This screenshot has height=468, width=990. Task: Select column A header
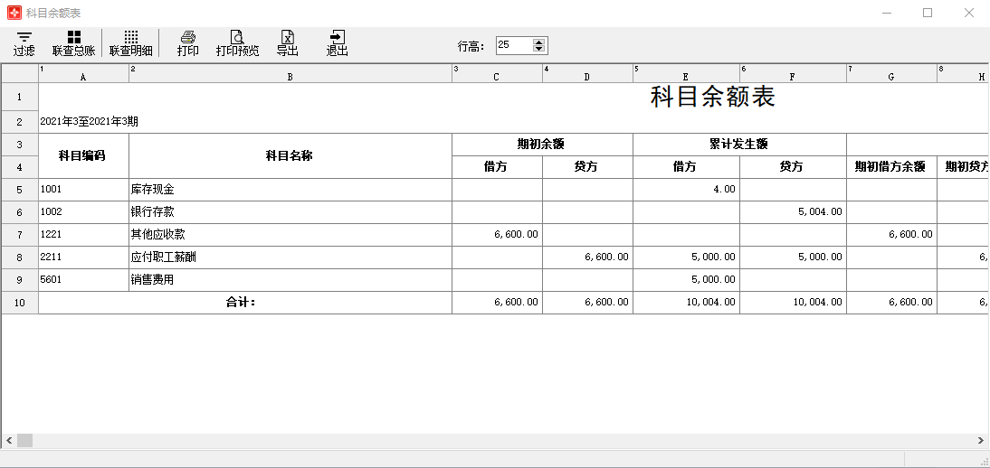coord(83,73)
